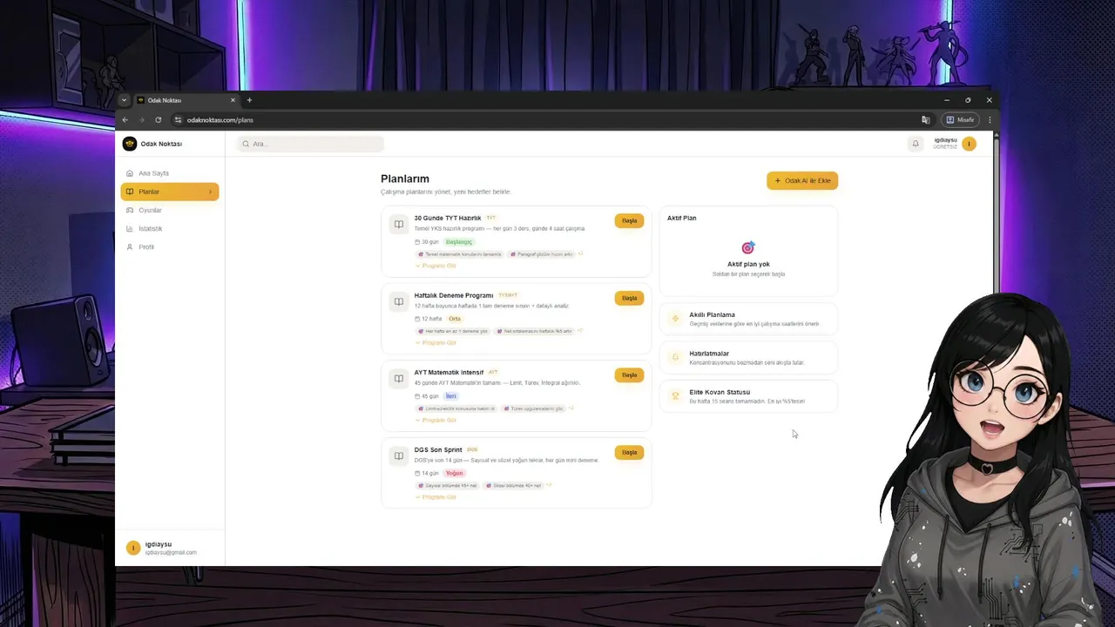This screenshot has width=1115, height=627.
Task: Expand Programı Gör under Haftalık Deneme Programı
Action: pos(436,342)
